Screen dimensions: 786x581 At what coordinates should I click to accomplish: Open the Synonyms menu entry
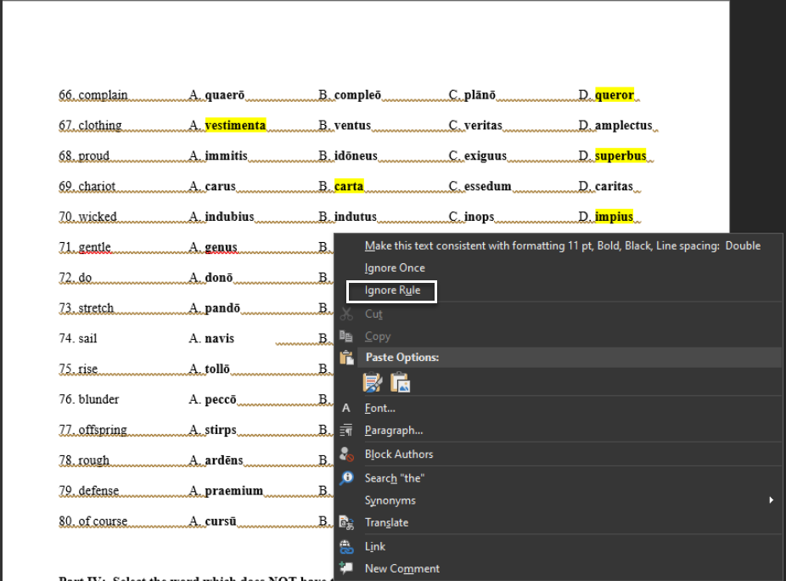[x=390, y=500]
